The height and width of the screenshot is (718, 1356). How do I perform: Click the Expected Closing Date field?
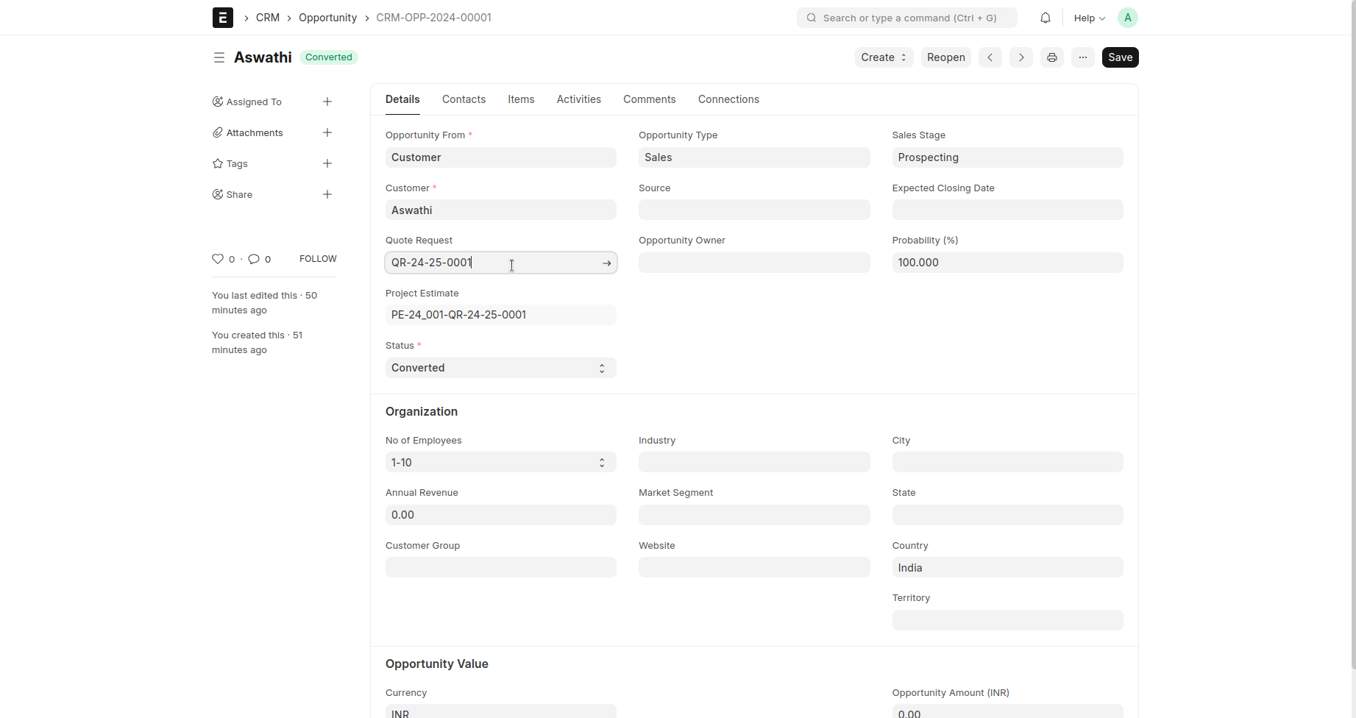coord(1007,210)
